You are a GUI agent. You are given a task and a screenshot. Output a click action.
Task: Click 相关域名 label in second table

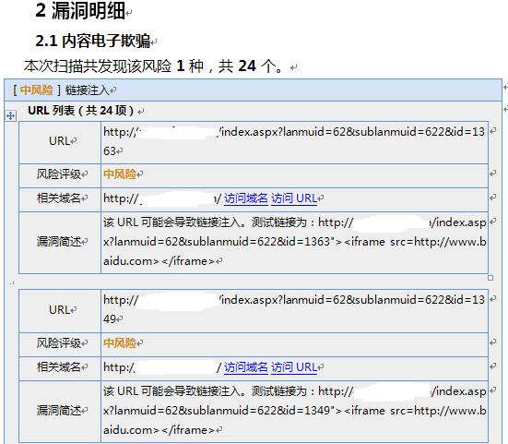pos(59,367)
